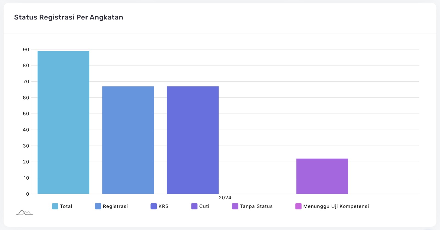Open the amCharts logo icon below the chart
440x230 pixels.
tap(24, 212)
